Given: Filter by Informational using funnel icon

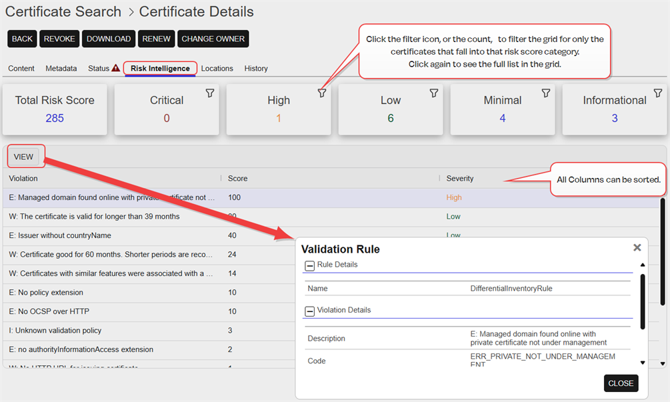Looking at the screenshot, I should click(658, 93).
